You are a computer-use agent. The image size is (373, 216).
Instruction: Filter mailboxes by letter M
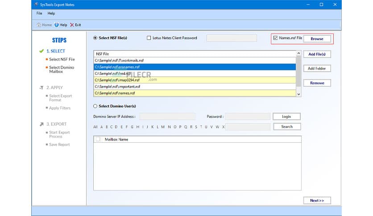(163, 127)
